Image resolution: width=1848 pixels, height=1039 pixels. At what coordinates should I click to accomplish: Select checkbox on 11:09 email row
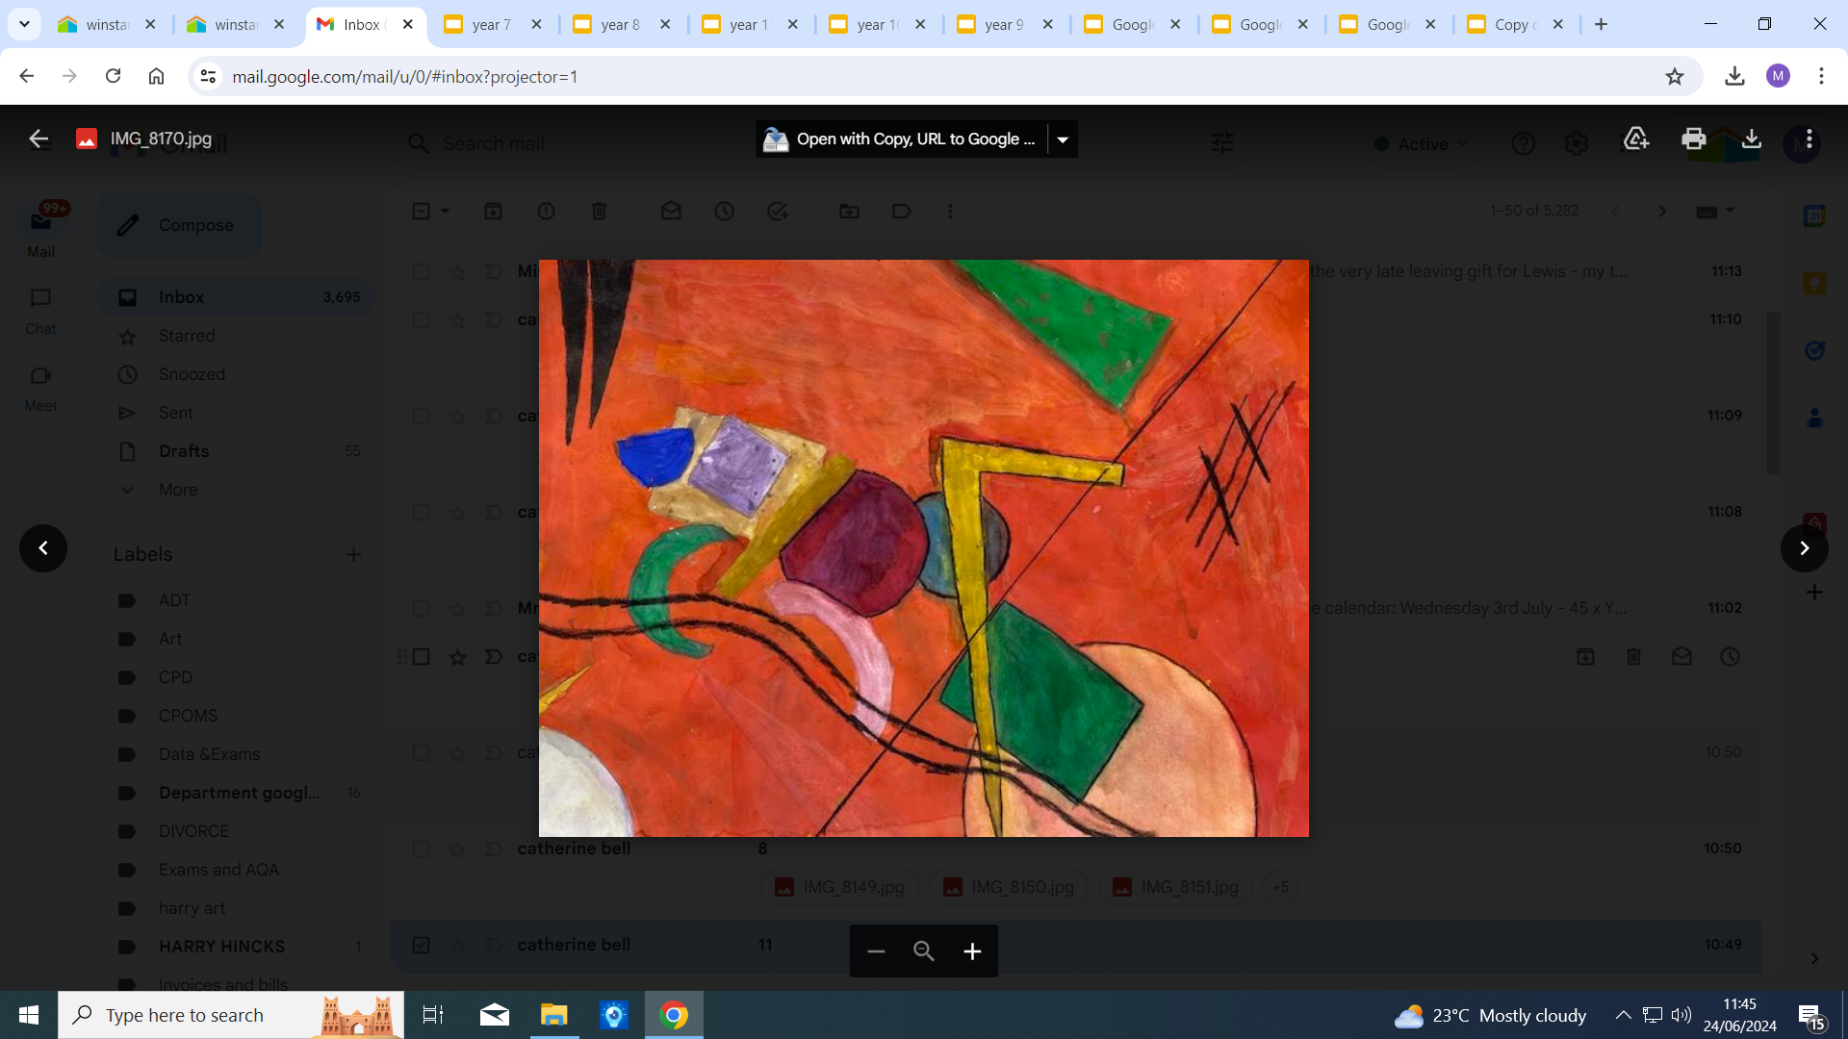point(421,416)
